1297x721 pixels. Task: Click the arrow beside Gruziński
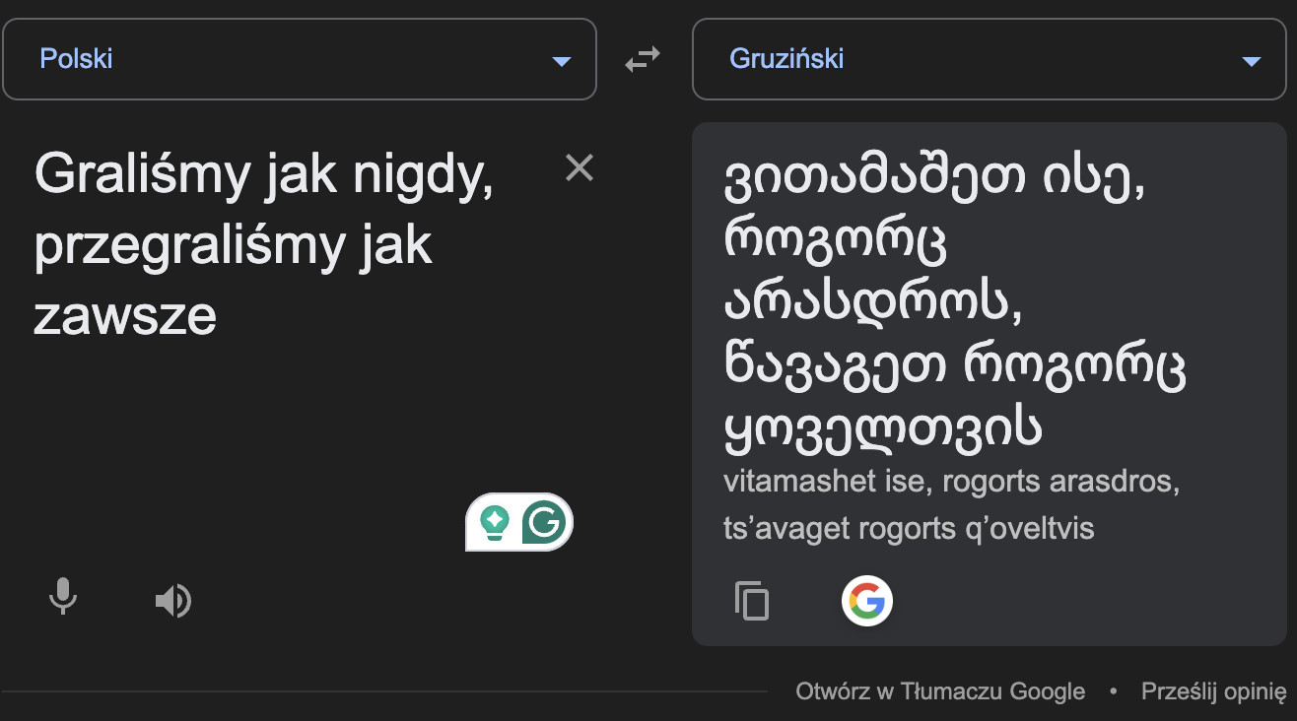point(1252,61)
